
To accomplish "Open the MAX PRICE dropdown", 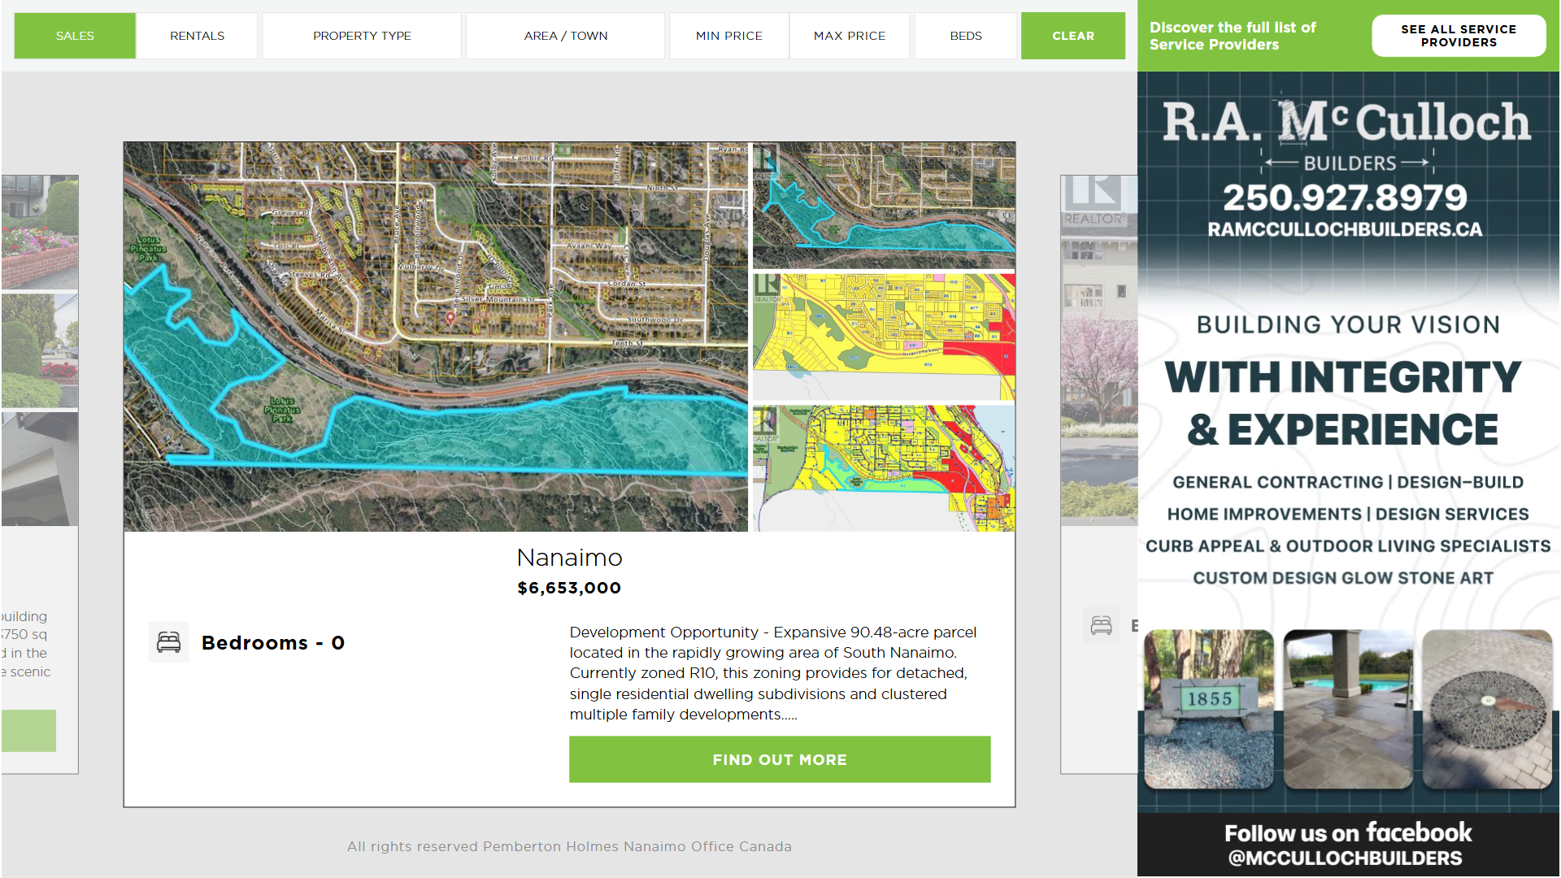I will point(849,36).
